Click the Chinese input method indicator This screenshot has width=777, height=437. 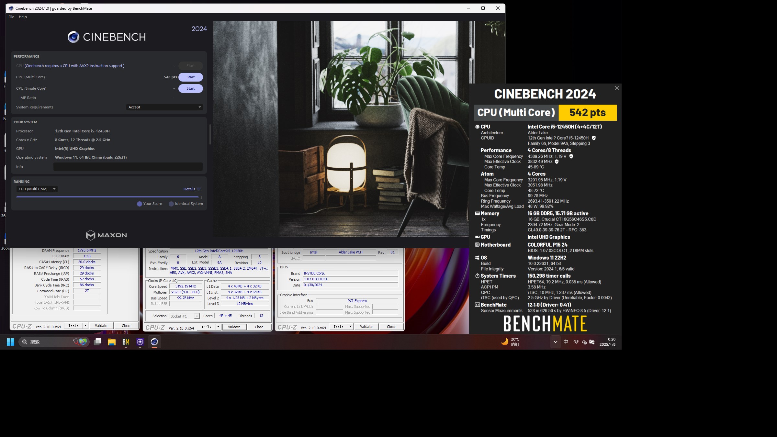[x=566, y=342]
